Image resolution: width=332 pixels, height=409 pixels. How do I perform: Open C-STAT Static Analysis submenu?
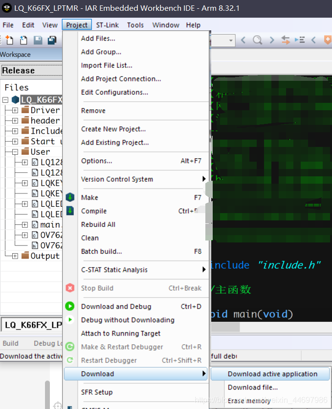click(x=136, y=270)
